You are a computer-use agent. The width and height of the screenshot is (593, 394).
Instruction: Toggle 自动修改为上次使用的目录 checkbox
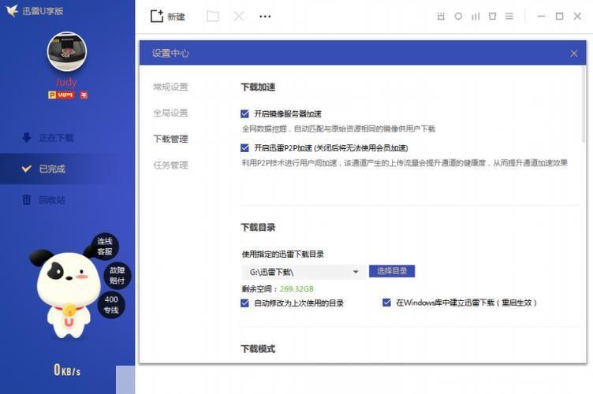tap(244, 303)
